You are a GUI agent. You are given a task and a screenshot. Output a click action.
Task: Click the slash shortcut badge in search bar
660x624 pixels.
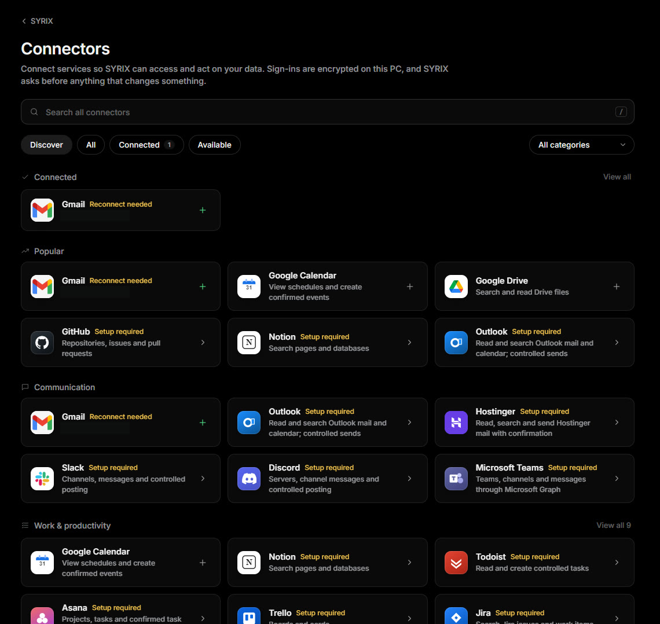pos(621,112)
